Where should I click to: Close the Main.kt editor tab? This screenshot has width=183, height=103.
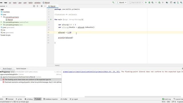57,6
